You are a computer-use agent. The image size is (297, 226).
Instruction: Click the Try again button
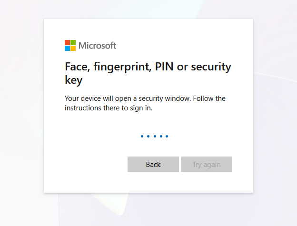pos(207,164)
